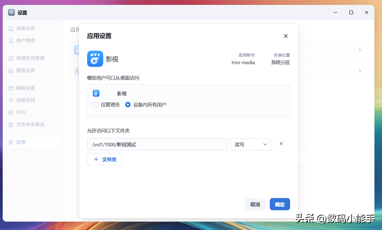Click the 系统分区 install location text
This screenshot has width=382, height=230.
click(280, 63)
